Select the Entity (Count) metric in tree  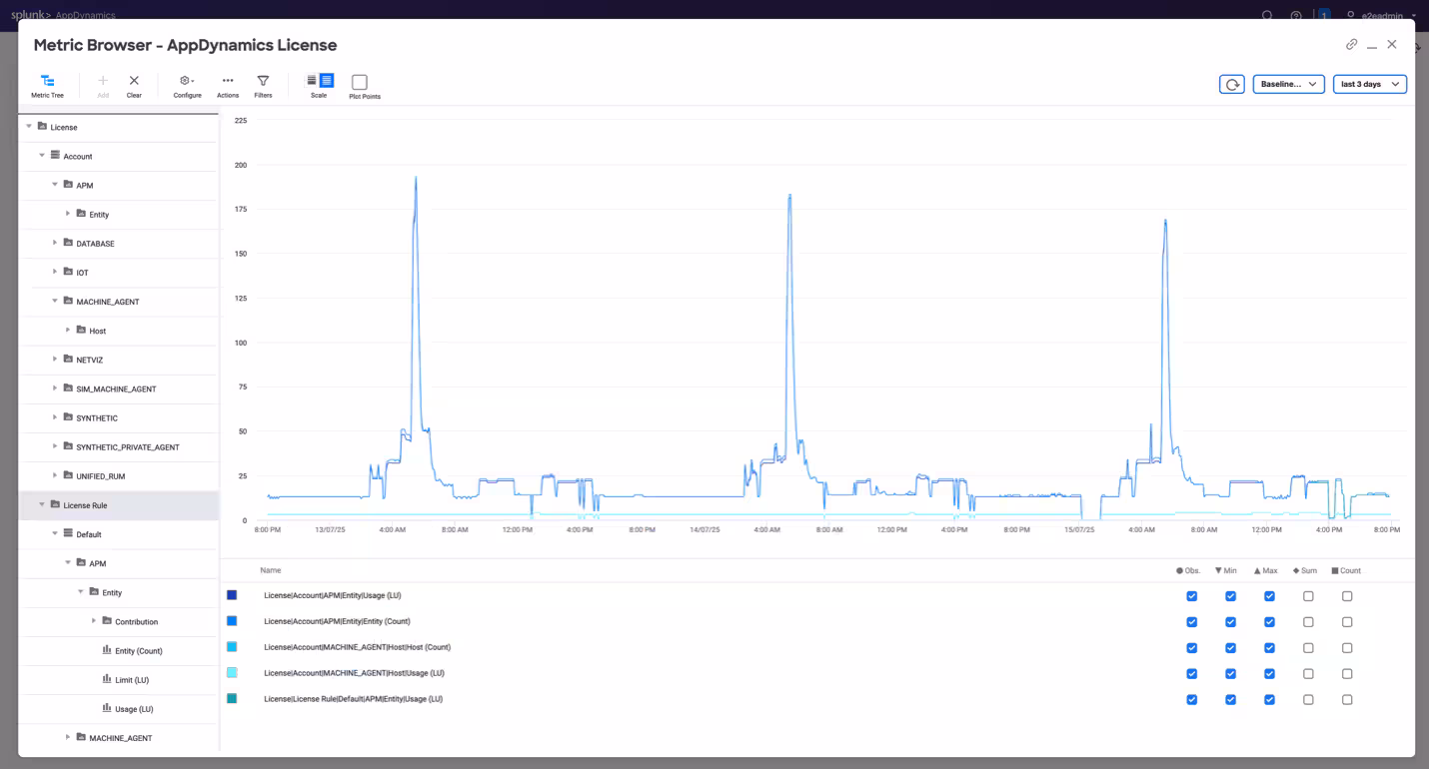coord(138,651)
